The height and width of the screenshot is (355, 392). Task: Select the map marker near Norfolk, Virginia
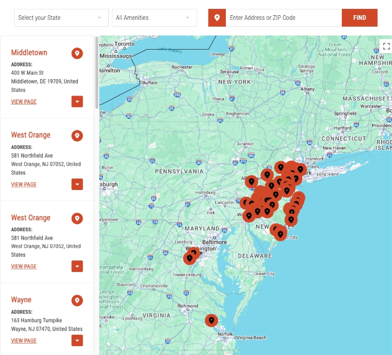(211, 320)
